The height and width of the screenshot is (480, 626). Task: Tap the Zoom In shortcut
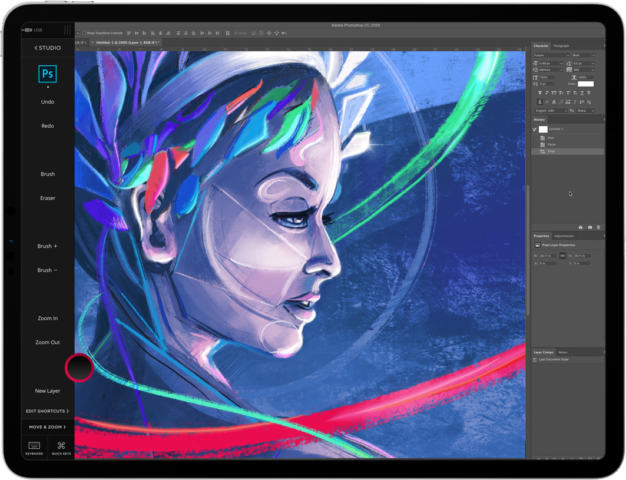point(48,318)
